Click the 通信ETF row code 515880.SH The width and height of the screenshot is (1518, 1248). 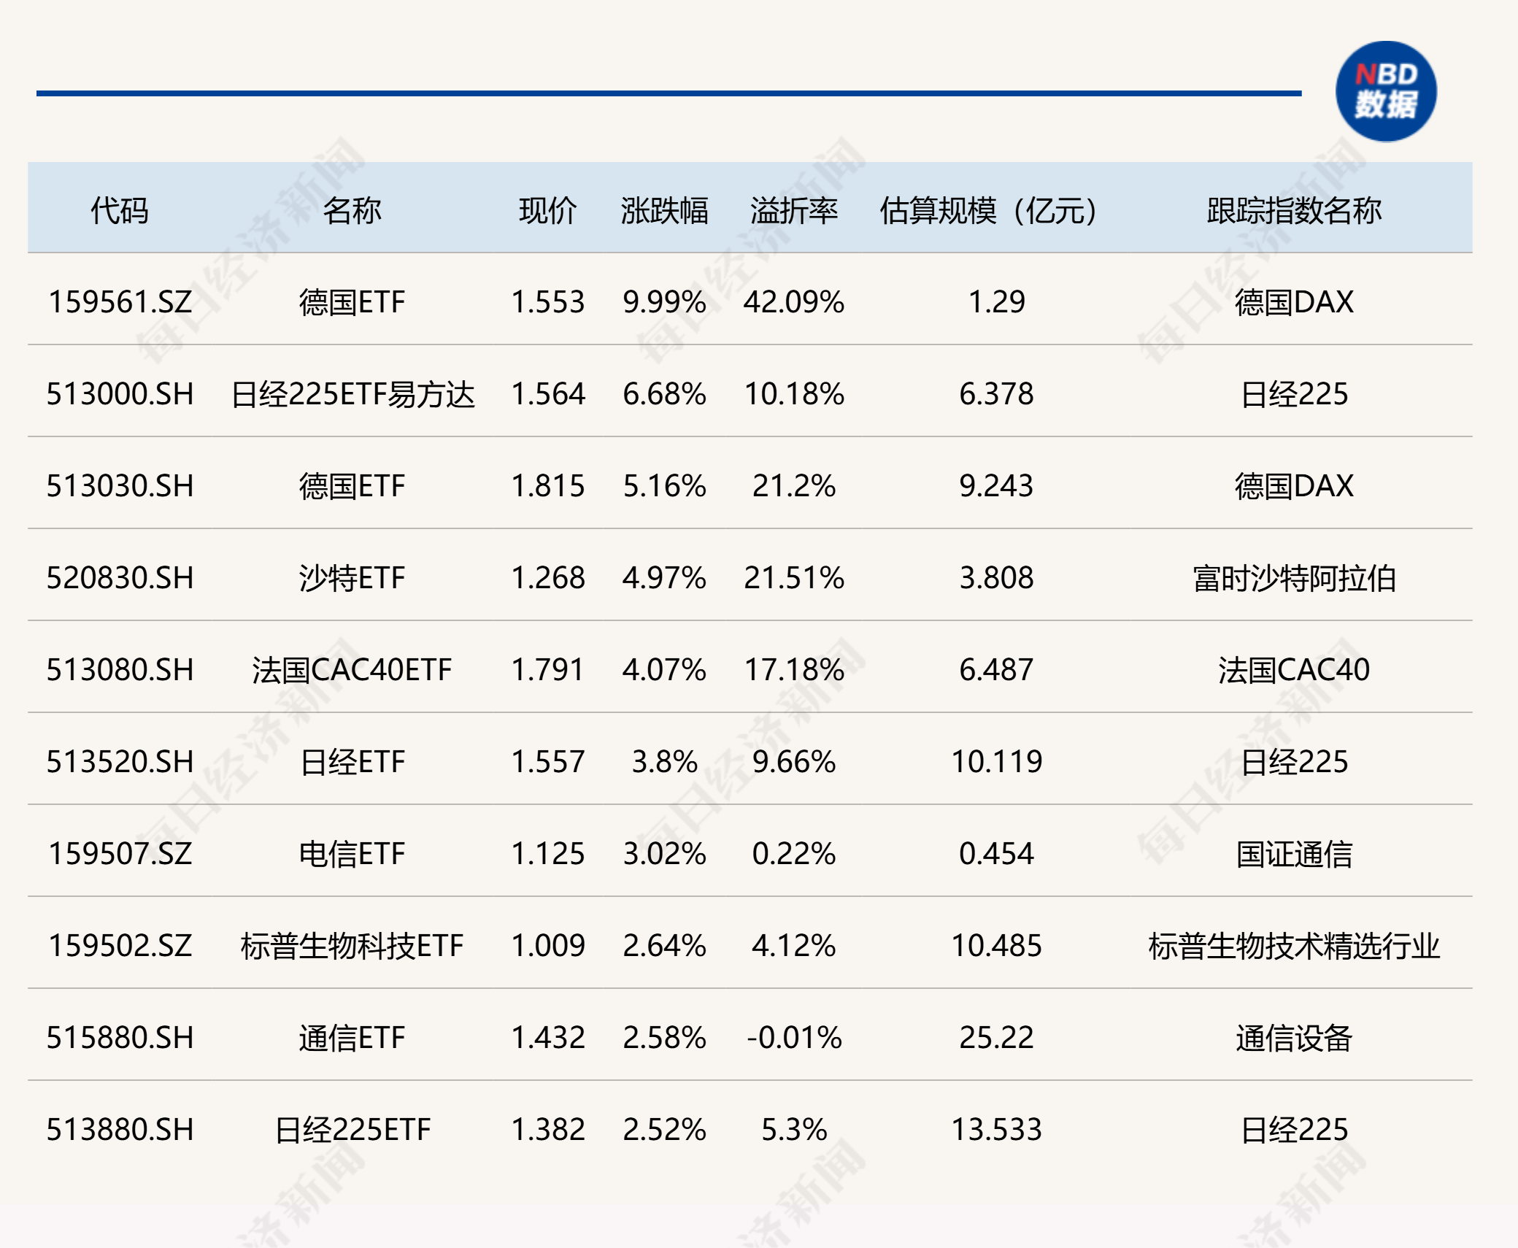pyautogui.click(x=119, y=1038)
